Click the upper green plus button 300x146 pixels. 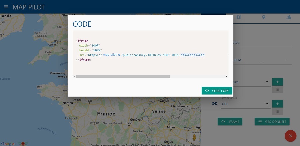tap(277, 82)
